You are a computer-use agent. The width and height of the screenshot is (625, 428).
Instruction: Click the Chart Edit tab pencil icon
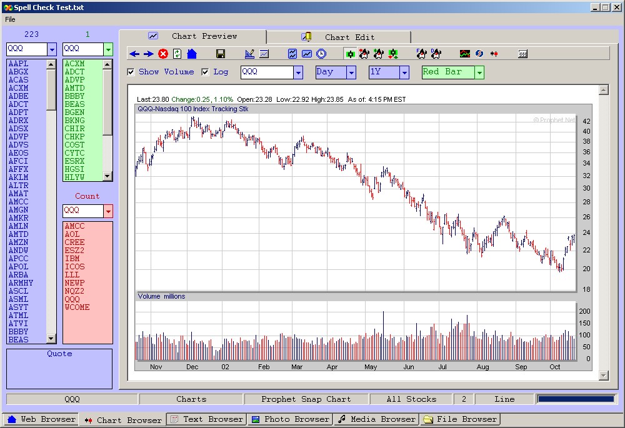click(x=306, y=37)
